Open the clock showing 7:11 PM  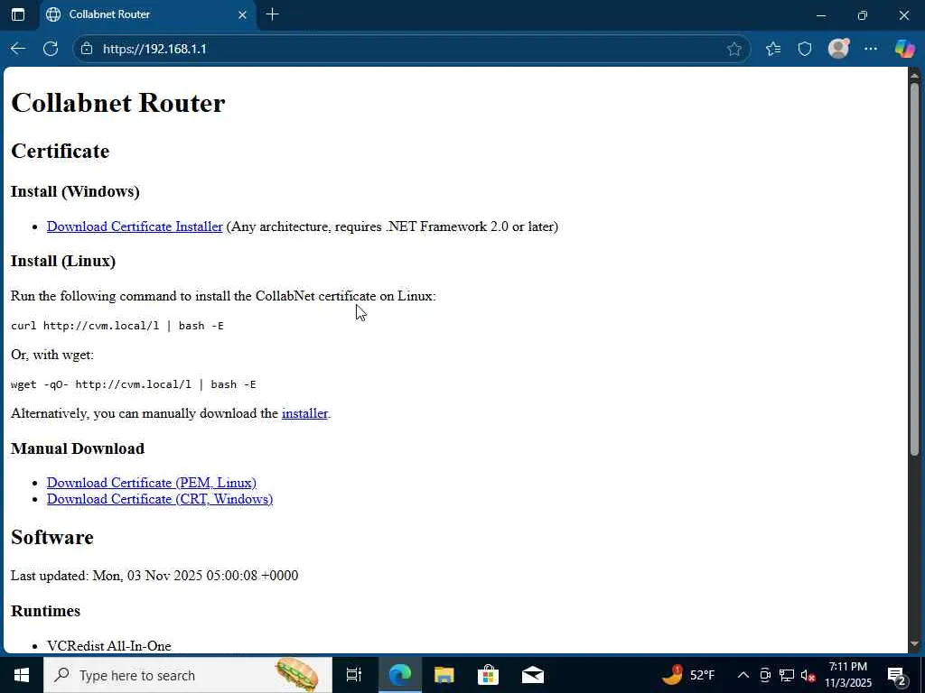(847, 675)
